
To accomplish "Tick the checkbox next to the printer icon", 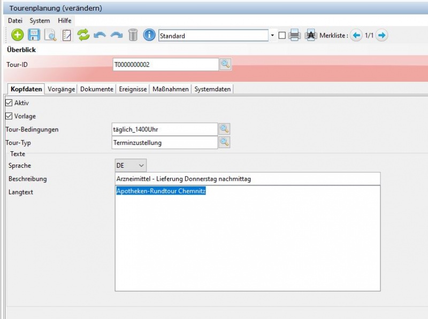I will pyautogui.click(x=282, y=36).
